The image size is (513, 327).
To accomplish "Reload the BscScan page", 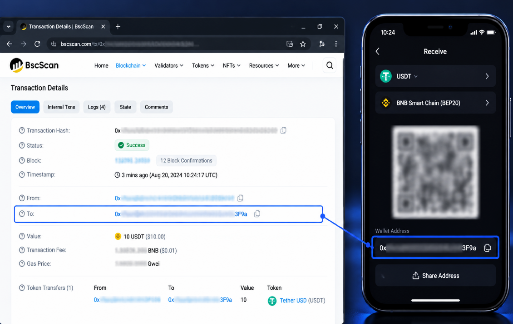I will pos(37,44).
